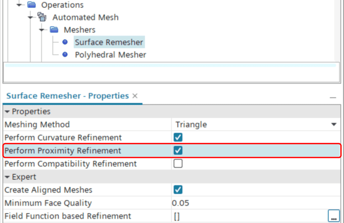This screenshot has height=223, width=344.
Task: Select Polyhedral Mesher in the tree
Action: pos(110,55)
